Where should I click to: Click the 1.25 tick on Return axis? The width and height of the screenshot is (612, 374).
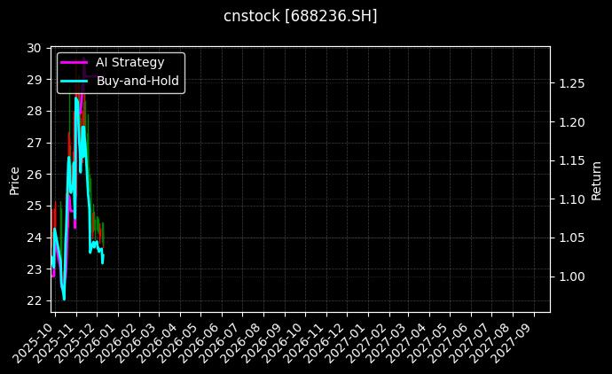click(570, 83)
